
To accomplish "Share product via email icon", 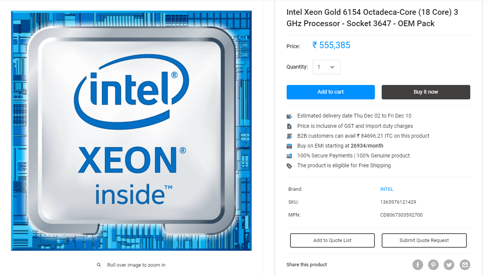I will (x=465, y=264).
